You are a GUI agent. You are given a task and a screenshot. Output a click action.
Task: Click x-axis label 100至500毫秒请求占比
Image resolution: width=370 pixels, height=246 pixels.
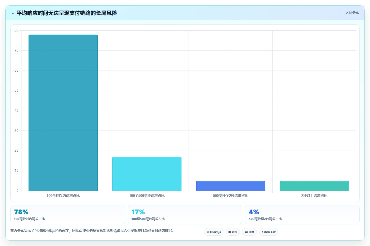point(147,196)
